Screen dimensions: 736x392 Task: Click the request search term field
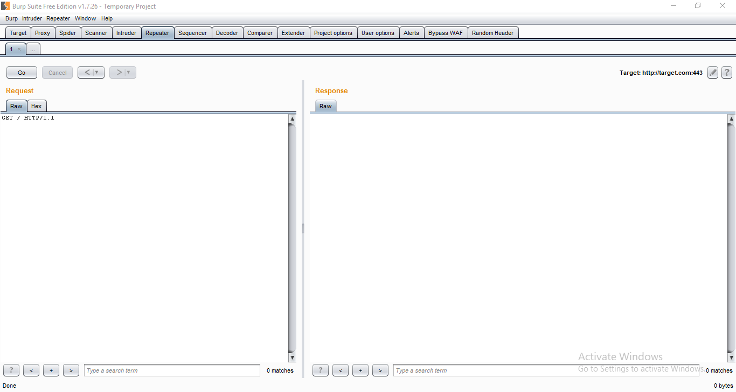[x=172, y=370]
